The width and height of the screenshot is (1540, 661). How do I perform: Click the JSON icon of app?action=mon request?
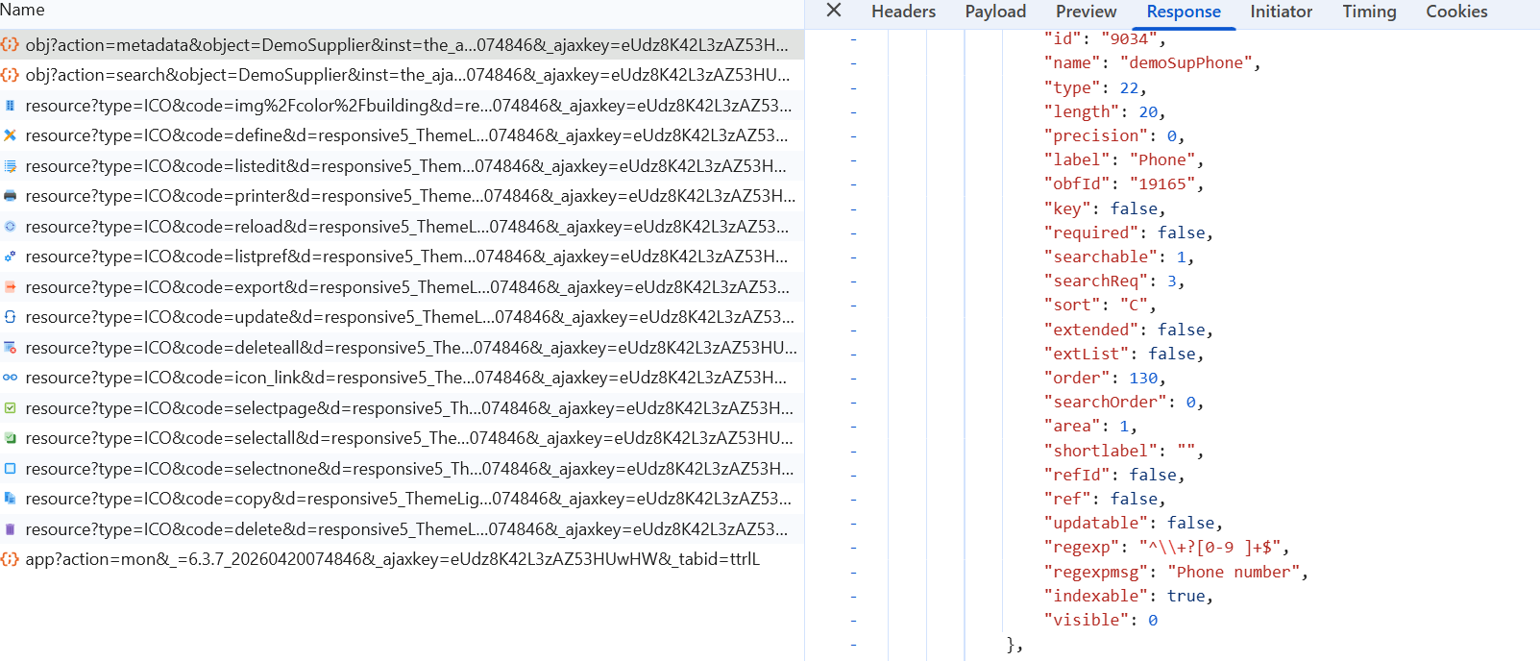click(10, 559)
